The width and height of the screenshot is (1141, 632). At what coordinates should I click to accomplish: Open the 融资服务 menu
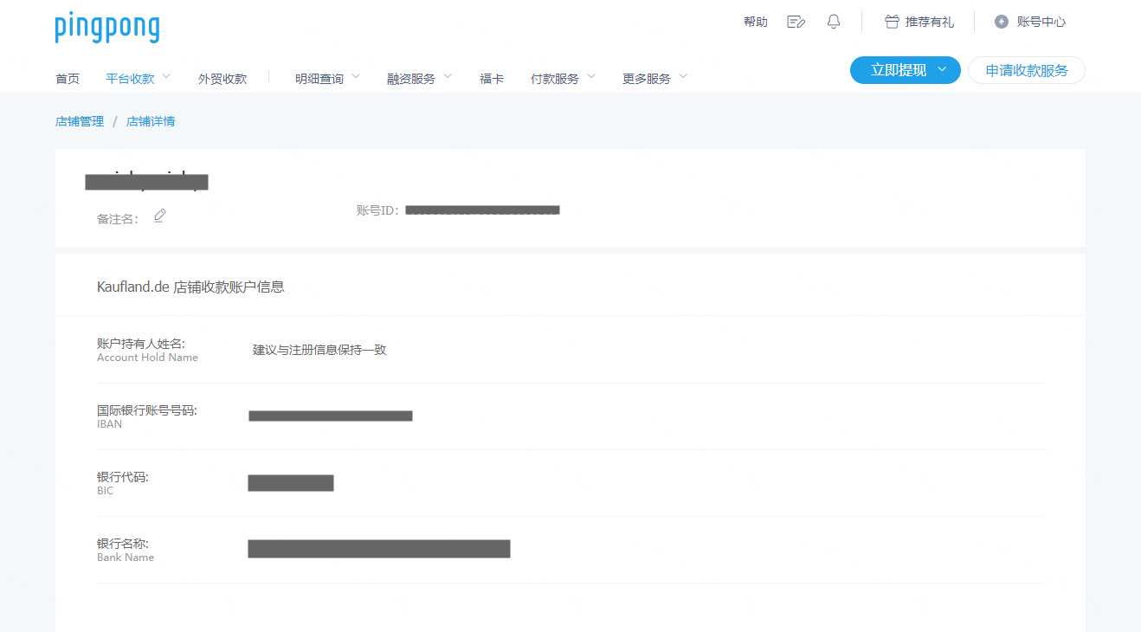pyautogui.click(x=411, y=79)
